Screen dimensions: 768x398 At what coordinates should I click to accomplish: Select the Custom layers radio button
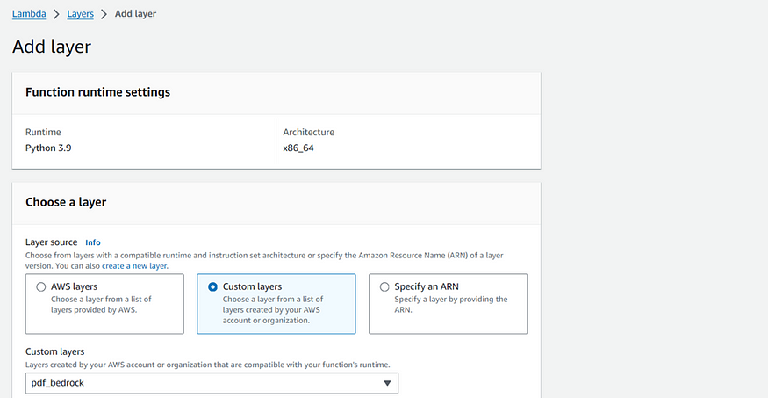(212, 286)
